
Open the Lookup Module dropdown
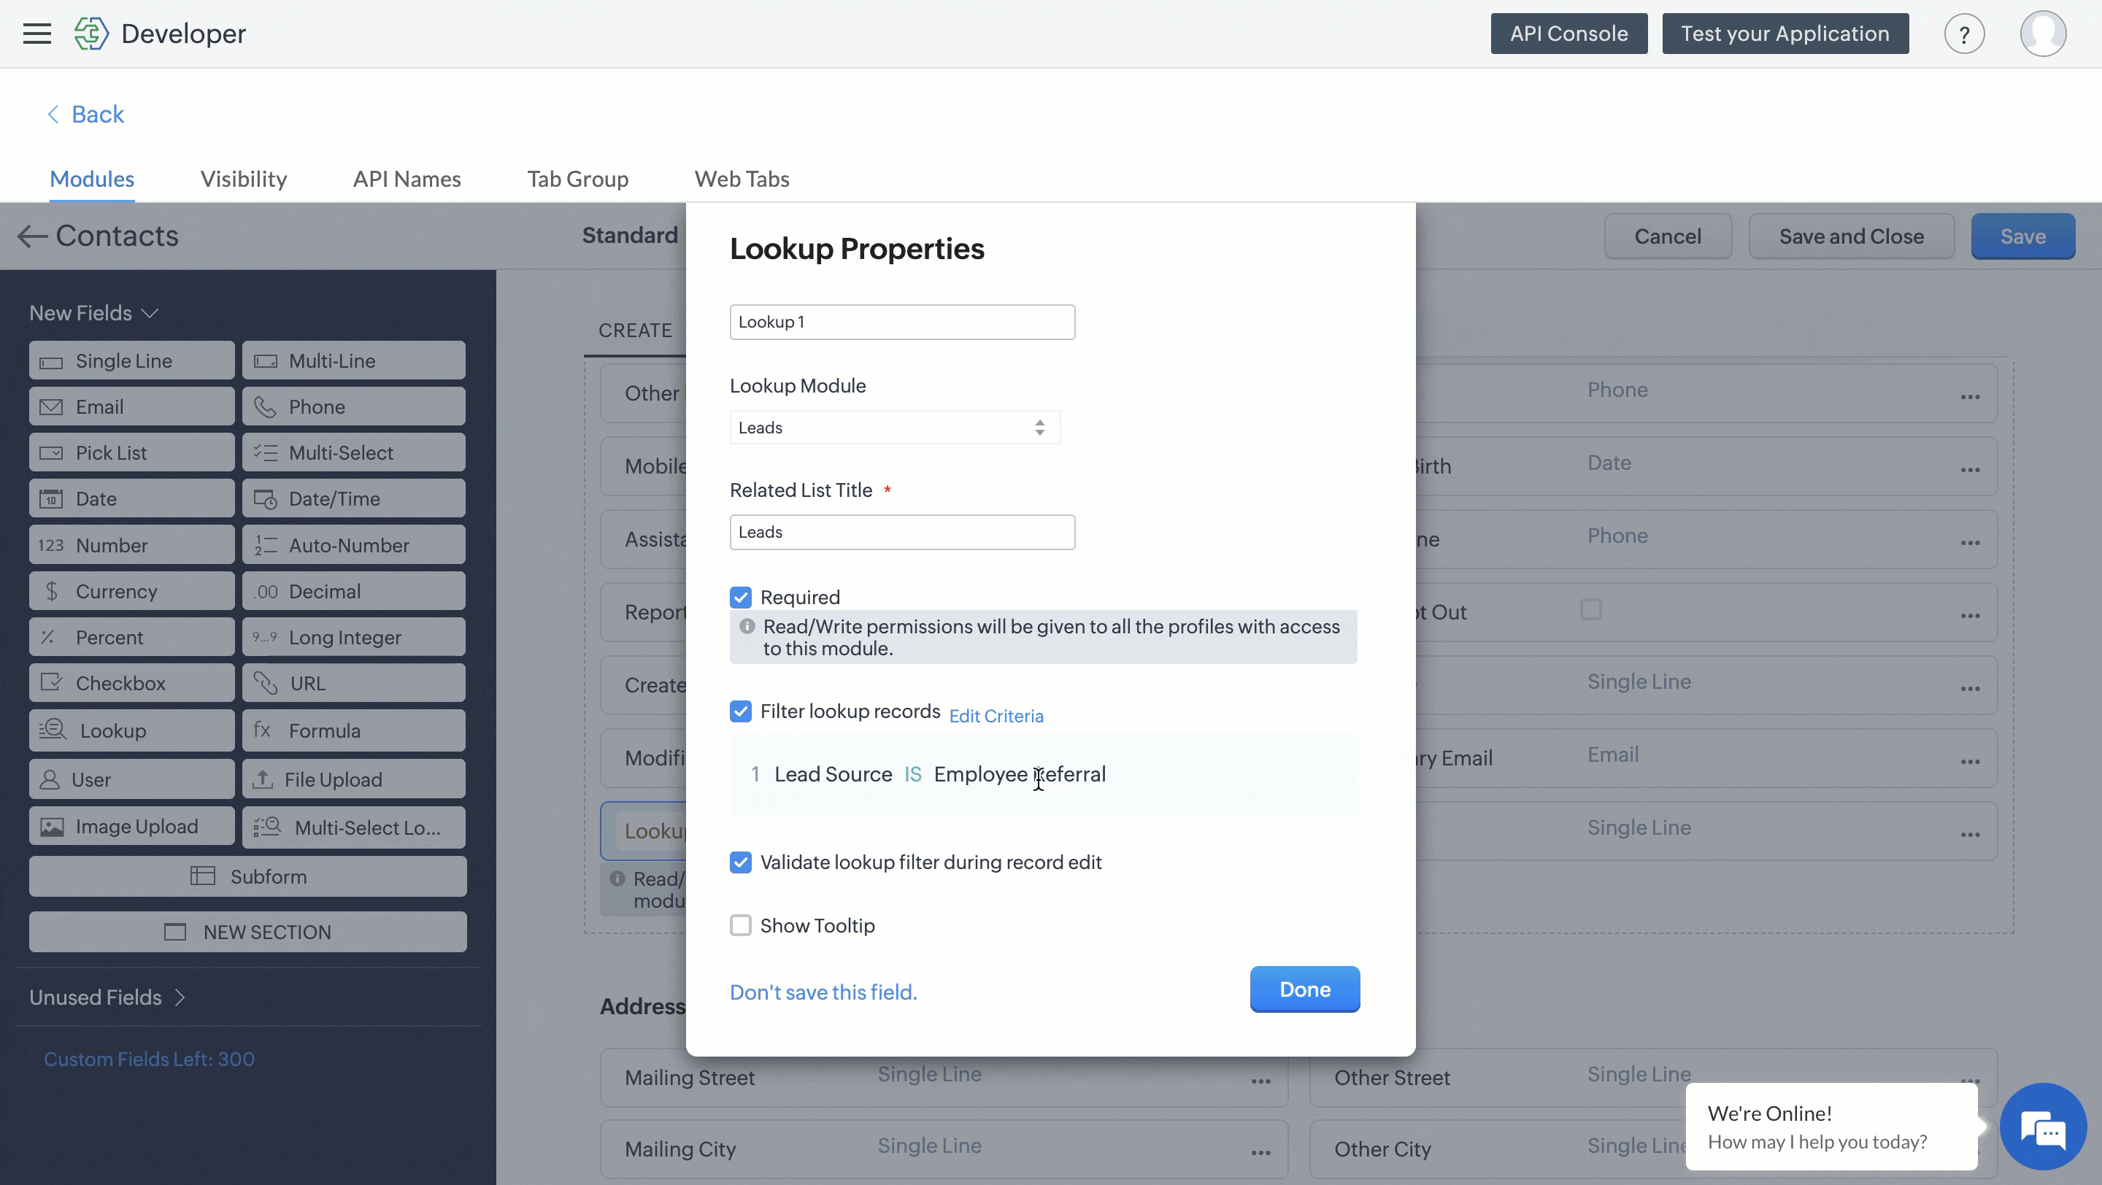click(894, 428)
